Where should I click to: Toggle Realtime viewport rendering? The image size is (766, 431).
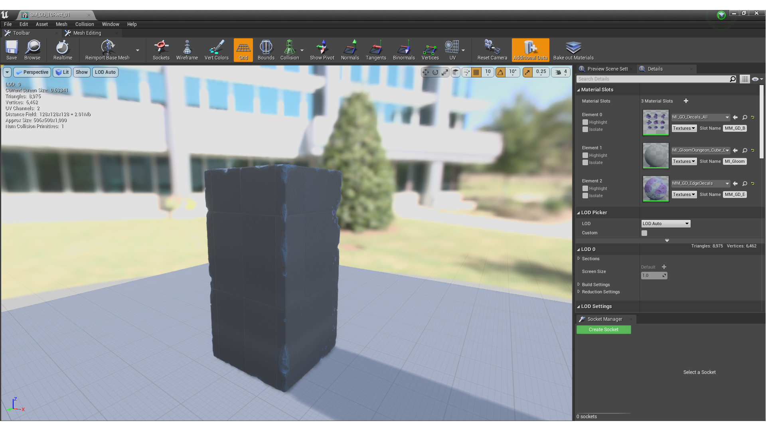pos(63,50)
